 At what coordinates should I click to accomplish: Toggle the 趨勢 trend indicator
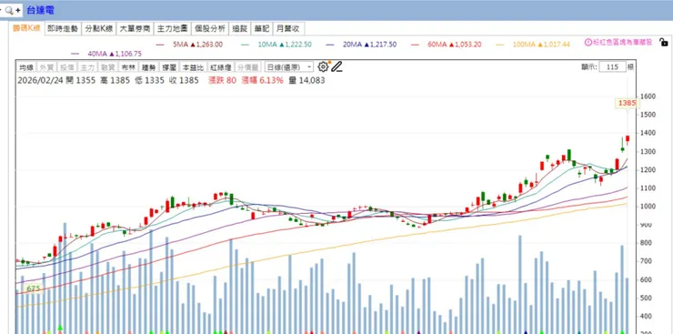(x=149, y=67)
